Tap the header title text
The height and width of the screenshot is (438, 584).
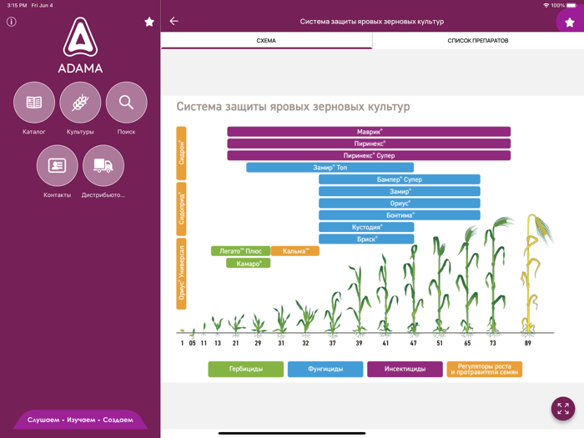(372, 22)
